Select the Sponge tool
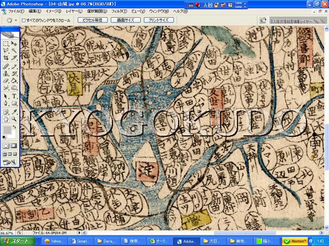This screenshot has height=246, width=329. click(14, 87)
